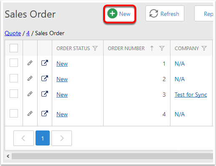The image size is (216, 166).
Task: Open order 2 in a new window
Action: coord(45,78)
